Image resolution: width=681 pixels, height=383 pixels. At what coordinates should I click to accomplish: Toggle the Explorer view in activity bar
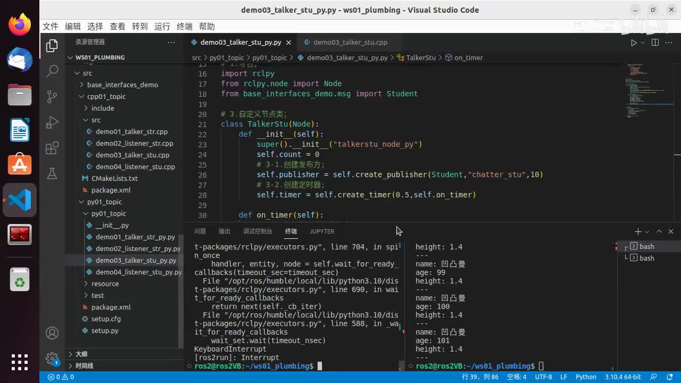pos(52,46)
